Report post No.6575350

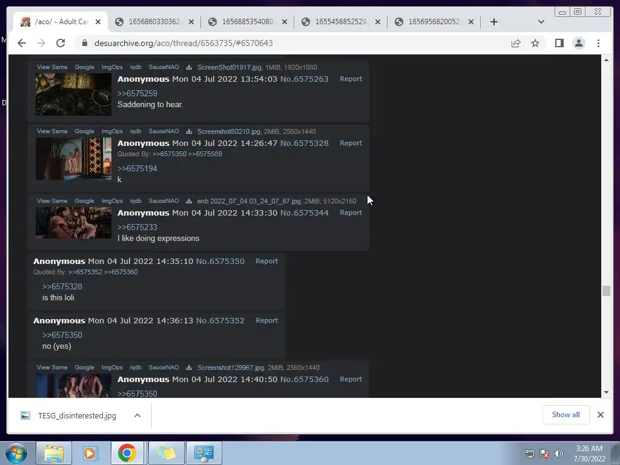[x=266, y=261]
